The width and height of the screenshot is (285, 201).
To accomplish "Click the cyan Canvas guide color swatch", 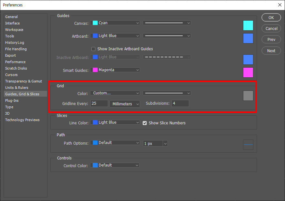I will point(248,25).
